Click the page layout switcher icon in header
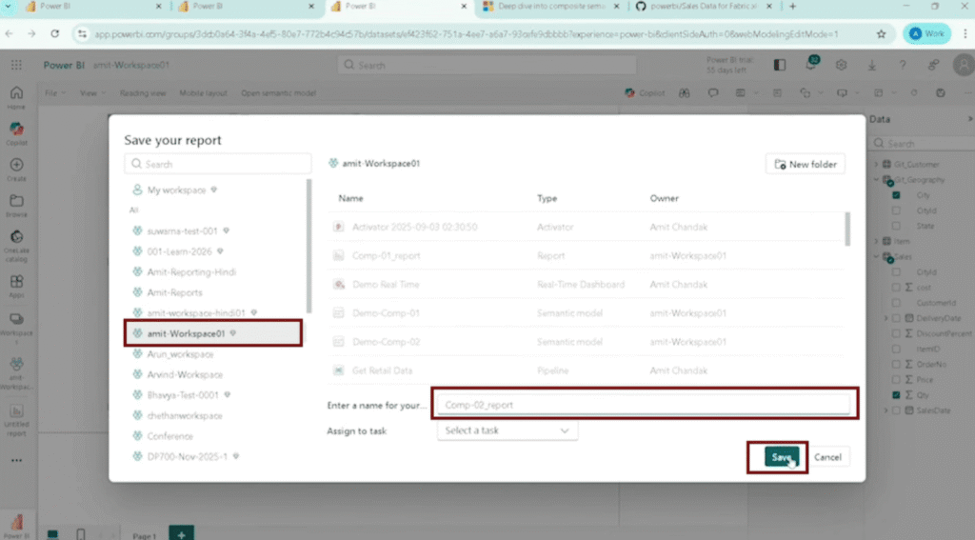 pos(779,65)
